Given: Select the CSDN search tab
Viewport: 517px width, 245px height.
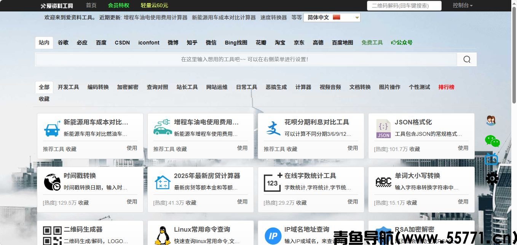Looking at the screenshot, I should [x=122, y=43].
